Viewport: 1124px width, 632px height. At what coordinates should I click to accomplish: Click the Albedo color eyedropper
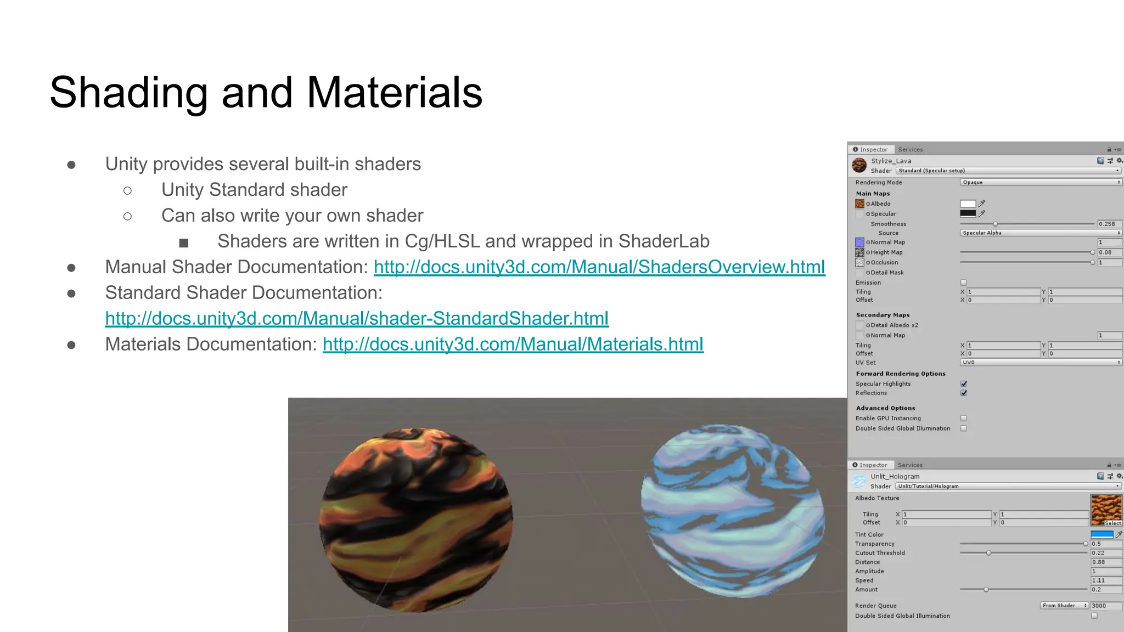[982, 204]
